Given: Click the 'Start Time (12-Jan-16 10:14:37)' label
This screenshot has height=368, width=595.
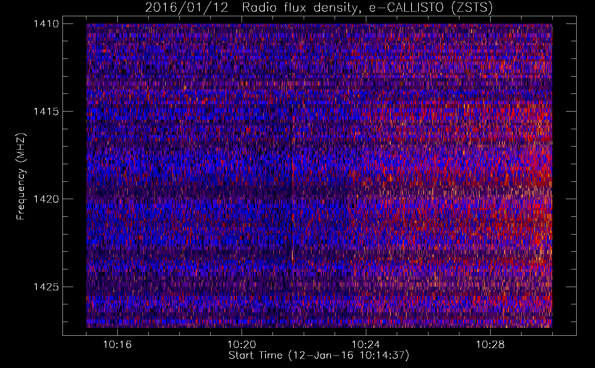Looking at the screenshot, I should (x=319, y=355).
